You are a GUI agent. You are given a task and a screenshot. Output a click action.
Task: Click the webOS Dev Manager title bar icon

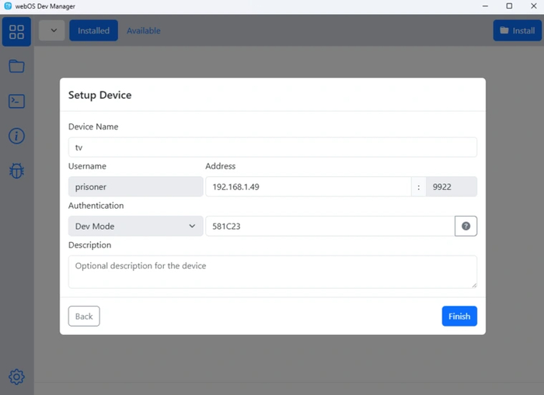click(x=8, y=6)
